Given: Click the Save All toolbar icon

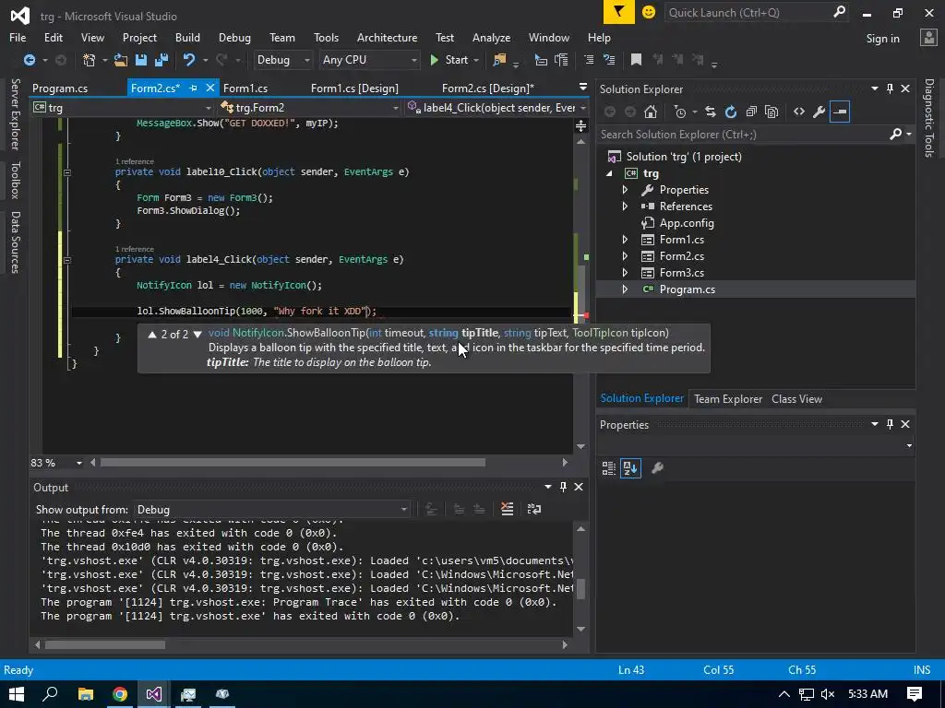Looking at the screenshot, I should pos(161,60).
